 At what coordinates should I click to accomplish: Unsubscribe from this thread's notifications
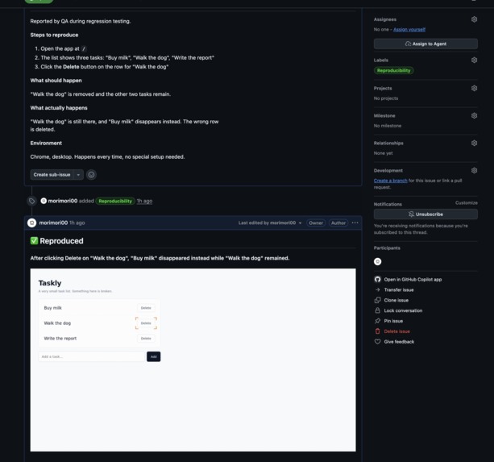[426, 214]
